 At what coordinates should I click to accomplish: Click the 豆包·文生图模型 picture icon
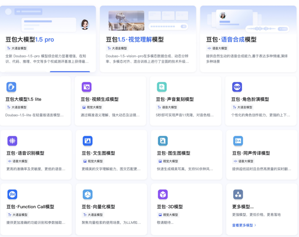[87, 141]
